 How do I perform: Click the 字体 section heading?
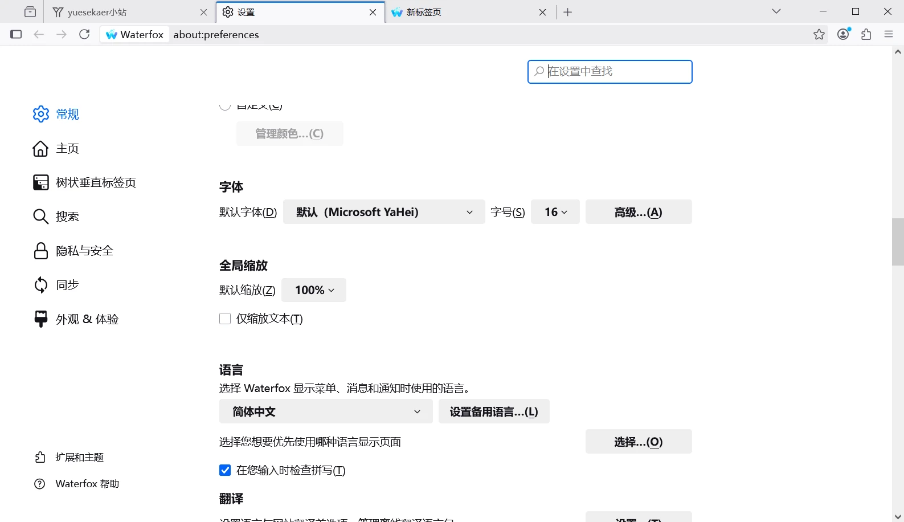tap(231, 187)
